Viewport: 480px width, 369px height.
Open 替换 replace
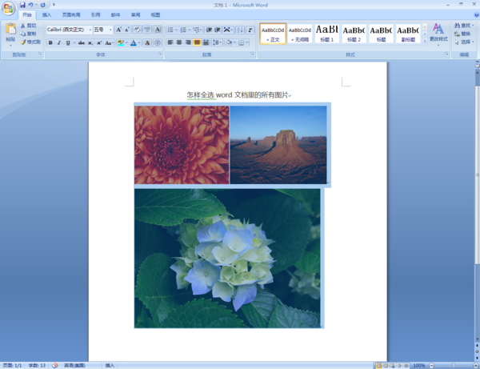coord(462,34)
